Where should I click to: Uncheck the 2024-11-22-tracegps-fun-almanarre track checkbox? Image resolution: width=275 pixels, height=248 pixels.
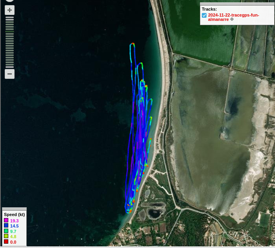(204, 15)
